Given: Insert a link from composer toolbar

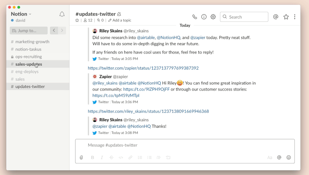Looking at the screenshot, I should 130,157.
